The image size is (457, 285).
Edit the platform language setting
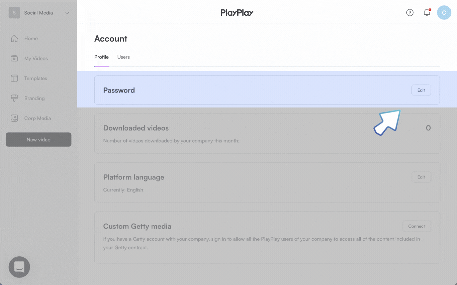[421, 177]
